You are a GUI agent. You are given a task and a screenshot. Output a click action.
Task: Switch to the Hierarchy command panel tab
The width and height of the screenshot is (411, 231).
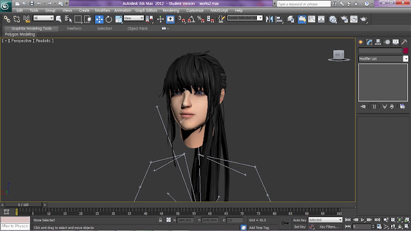(x=378, y=42)
